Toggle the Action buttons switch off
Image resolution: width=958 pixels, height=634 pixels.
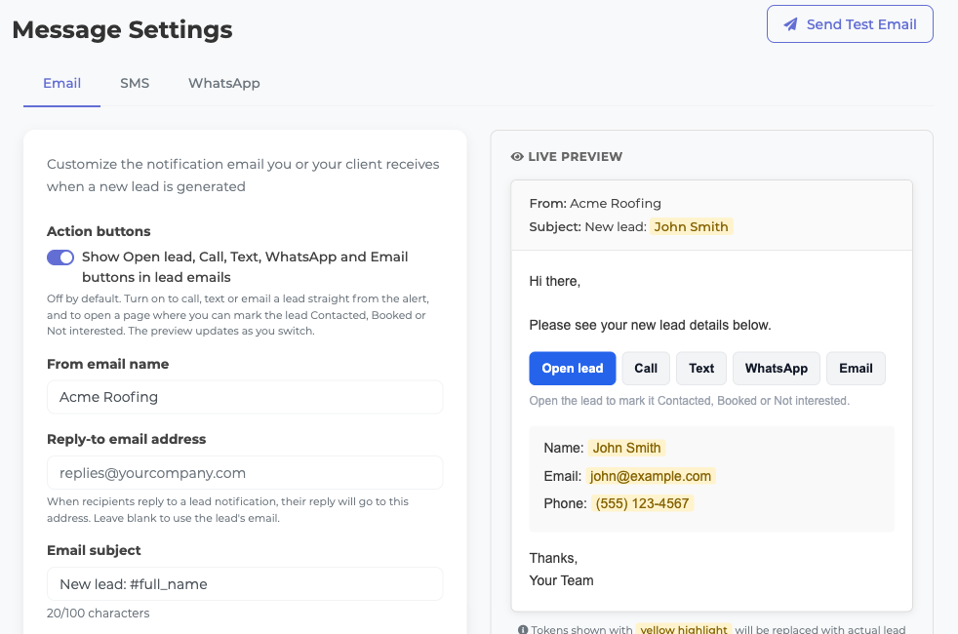(x=60, y=258)
